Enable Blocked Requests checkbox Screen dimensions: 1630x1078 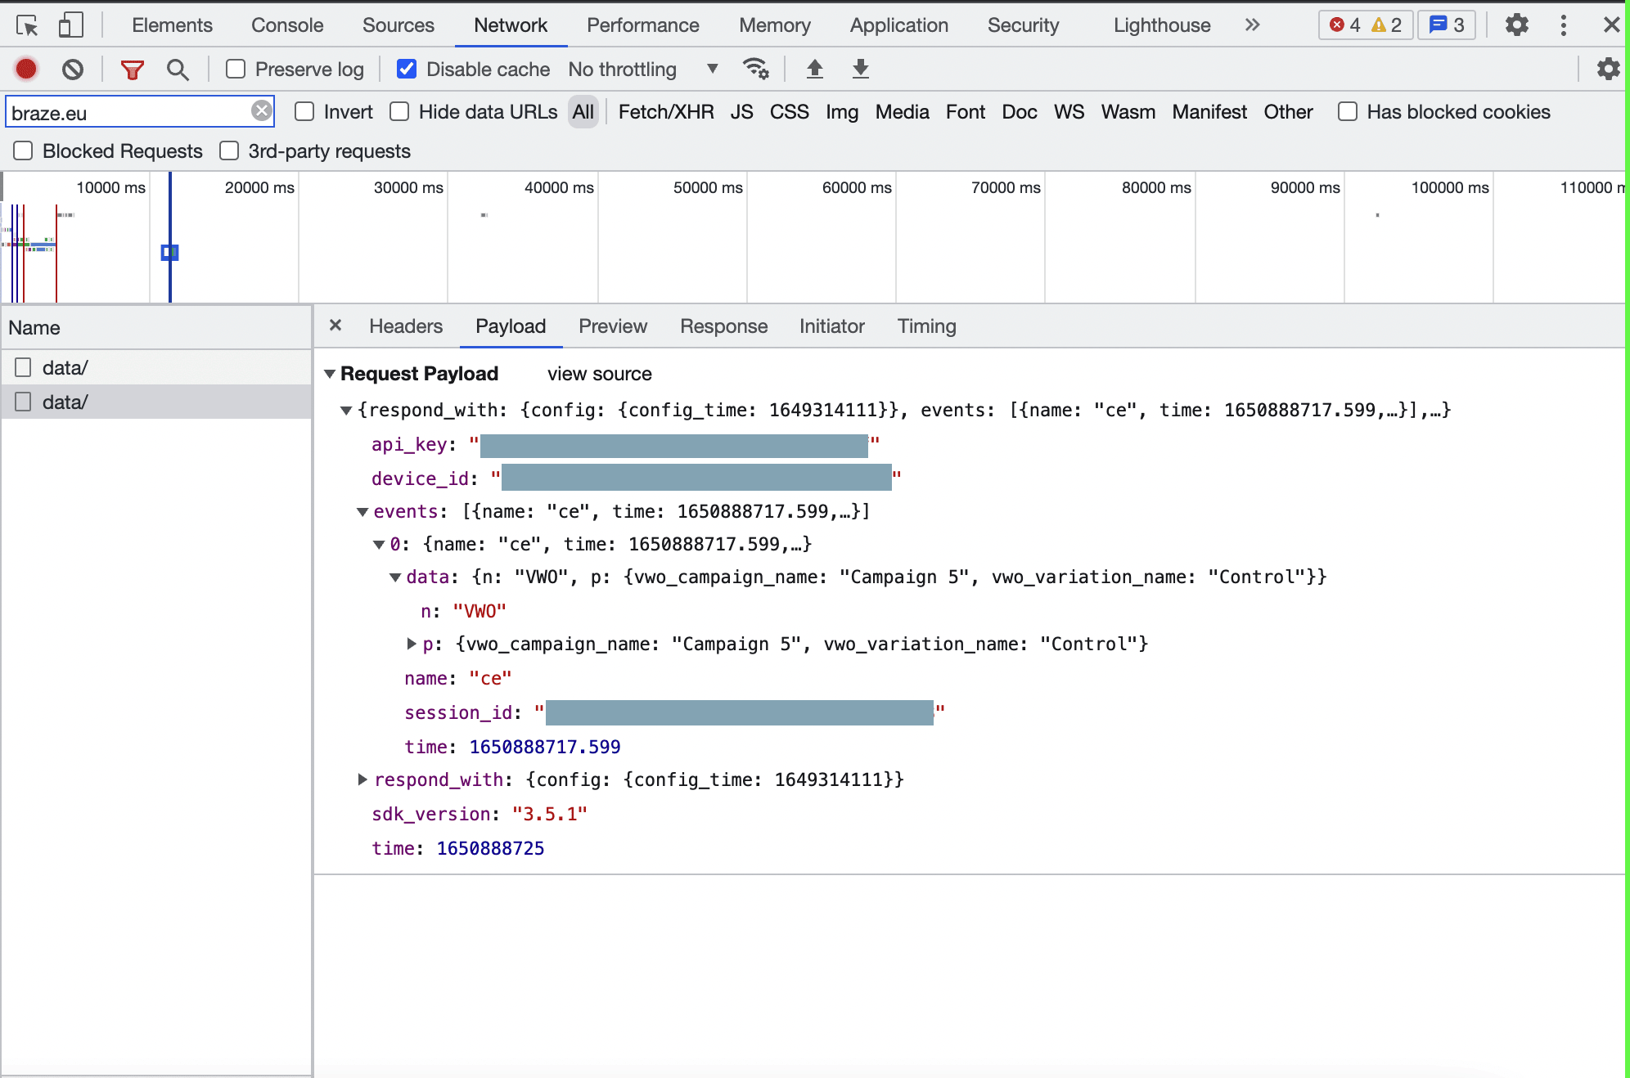(23, 151)
